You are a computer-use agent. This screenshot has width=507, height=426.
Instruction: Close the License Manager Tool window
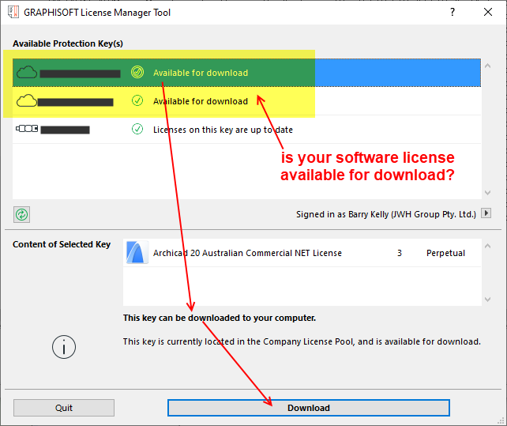(x=488, y=13)
